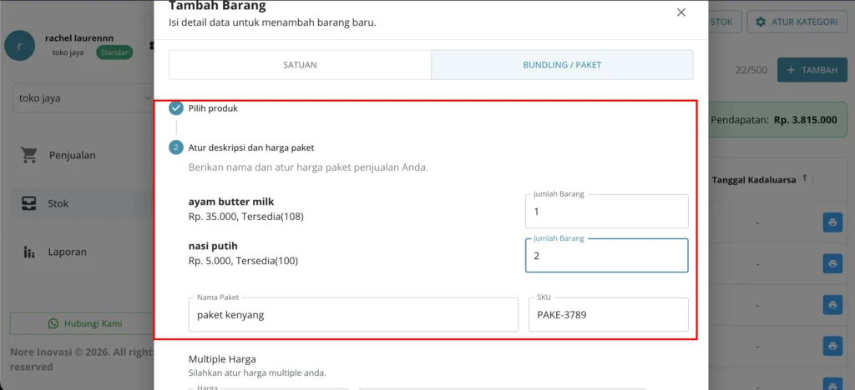Viewport: 855px width, 390px height.
Task: Click the gear icon beside Atur Kategori
Action: point(761,22)
